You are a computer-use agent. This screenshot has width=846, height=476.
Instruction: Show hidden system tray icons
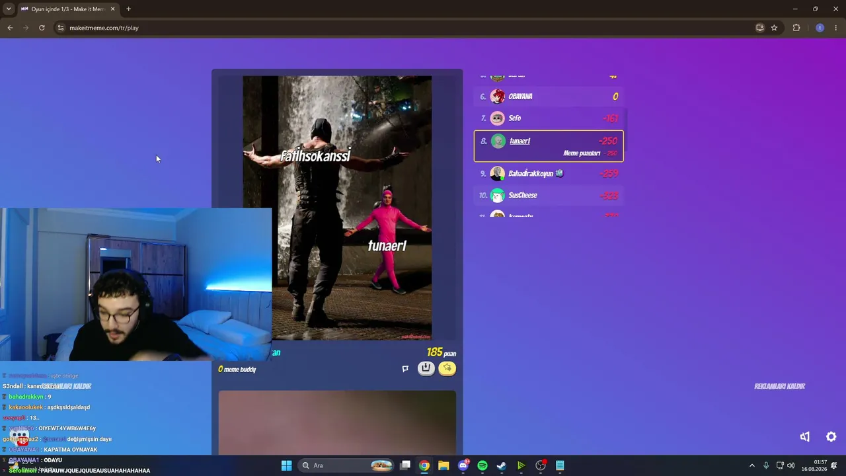751,465
